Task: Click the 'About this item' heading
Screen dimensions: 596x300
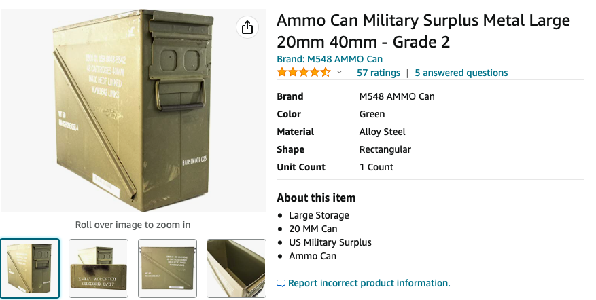Action: click(316, 198)
